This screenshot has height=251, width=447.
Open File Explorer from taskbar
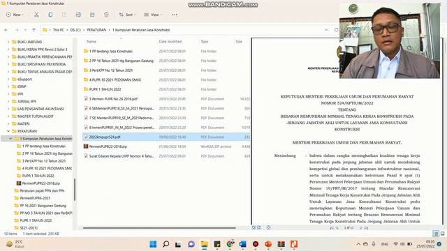205,244
